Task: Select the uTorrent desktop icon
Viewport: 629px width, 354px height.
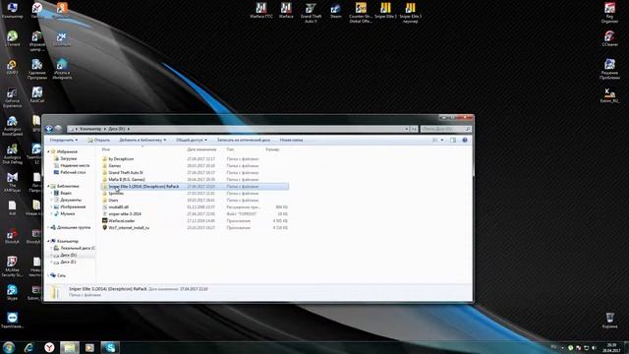Action: click(x=12, y=38)
